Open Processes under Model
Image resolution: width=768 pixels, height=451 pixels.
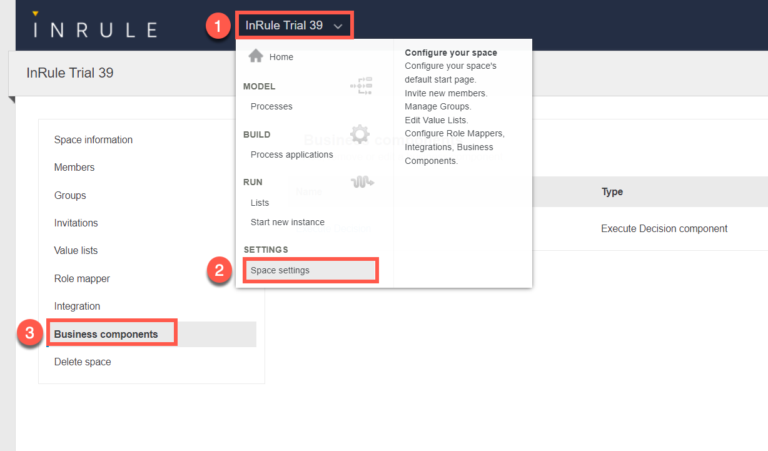click(271, 106)
